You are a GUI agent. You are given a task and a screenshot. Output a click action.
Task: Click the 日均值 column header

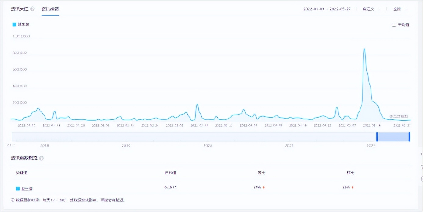tap(171, 173)
